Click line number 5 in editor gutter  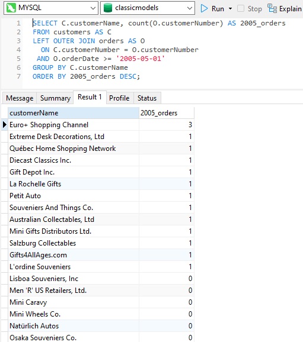coord(18,59)
